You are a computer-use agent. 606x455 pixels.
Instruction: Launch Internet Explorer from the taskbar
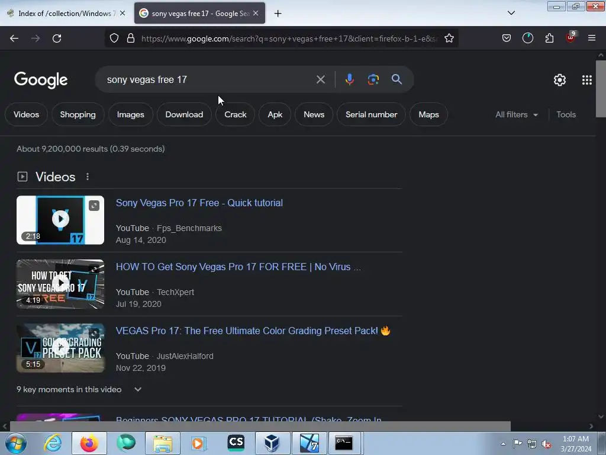pos(53,443)
